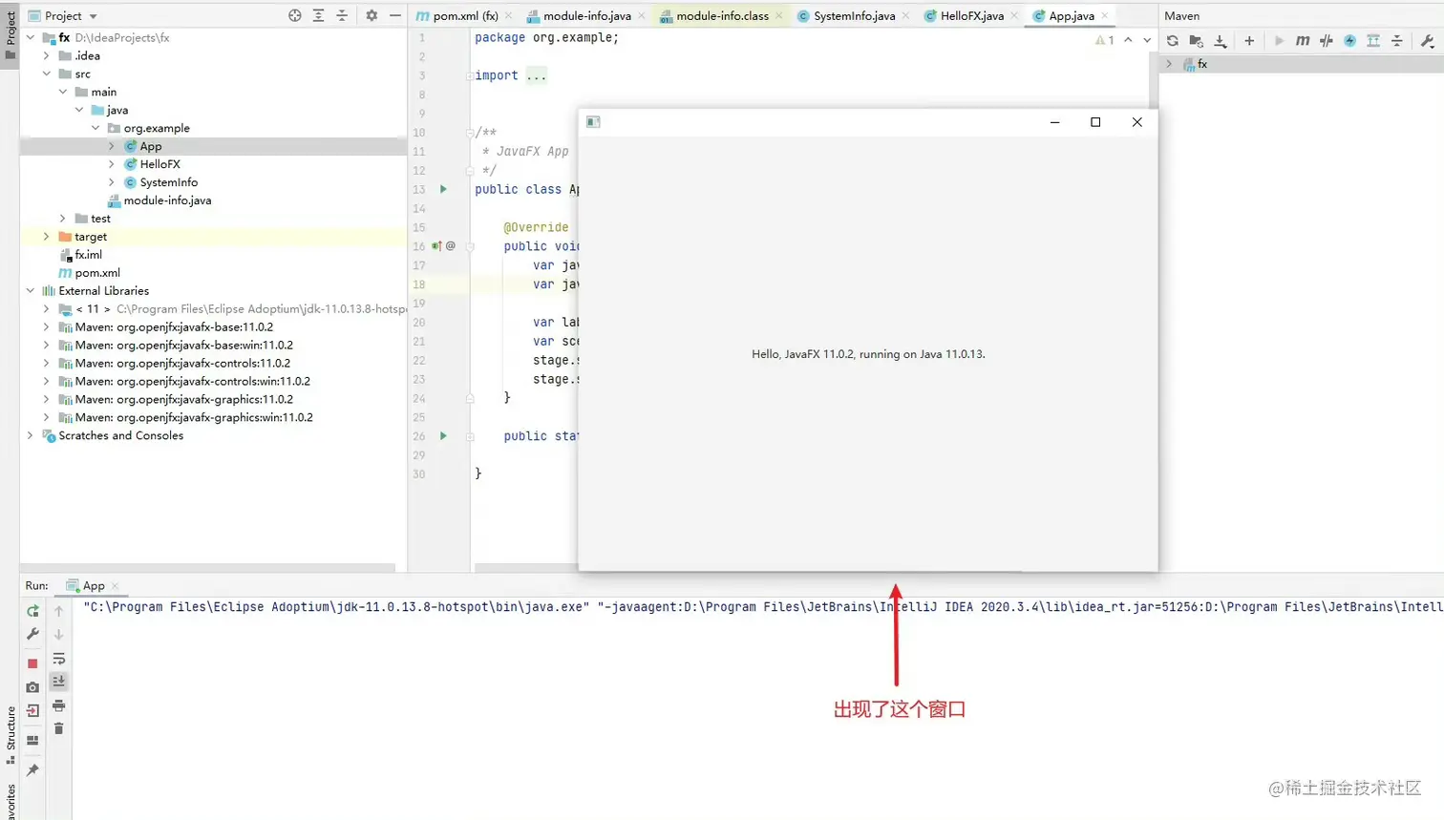Expand the fx Maven project node

tap(1169, 64)
